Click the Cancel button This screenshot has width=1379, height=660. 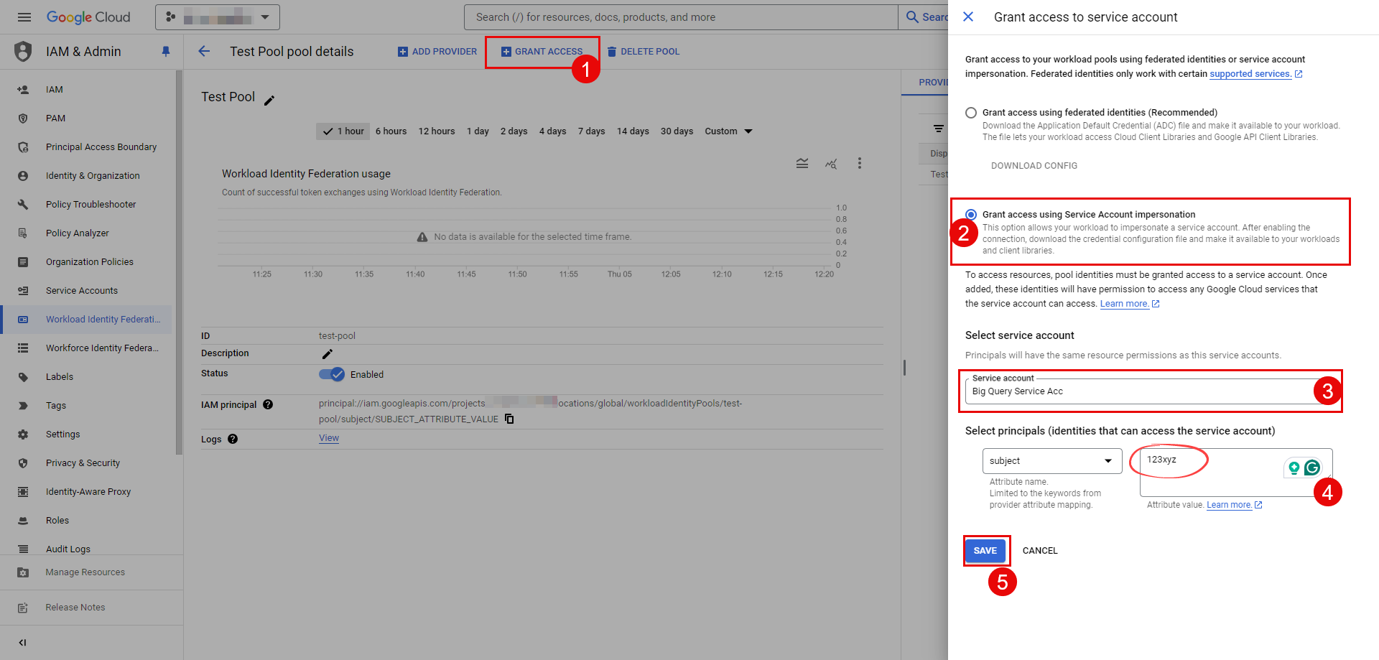point(1040,551)
